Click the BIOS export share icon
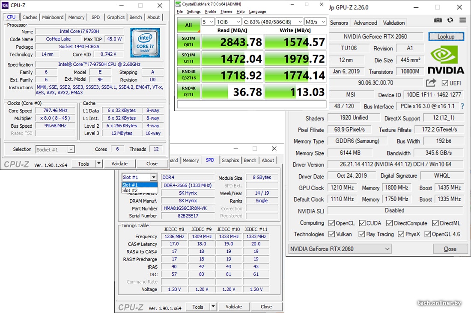Image resolution: width=471 pixels, height=313 pixels. click(x=431, y=82)
